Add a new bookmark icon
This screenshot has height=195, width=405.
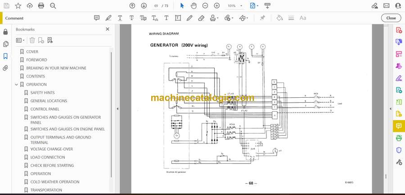[41, 40]
